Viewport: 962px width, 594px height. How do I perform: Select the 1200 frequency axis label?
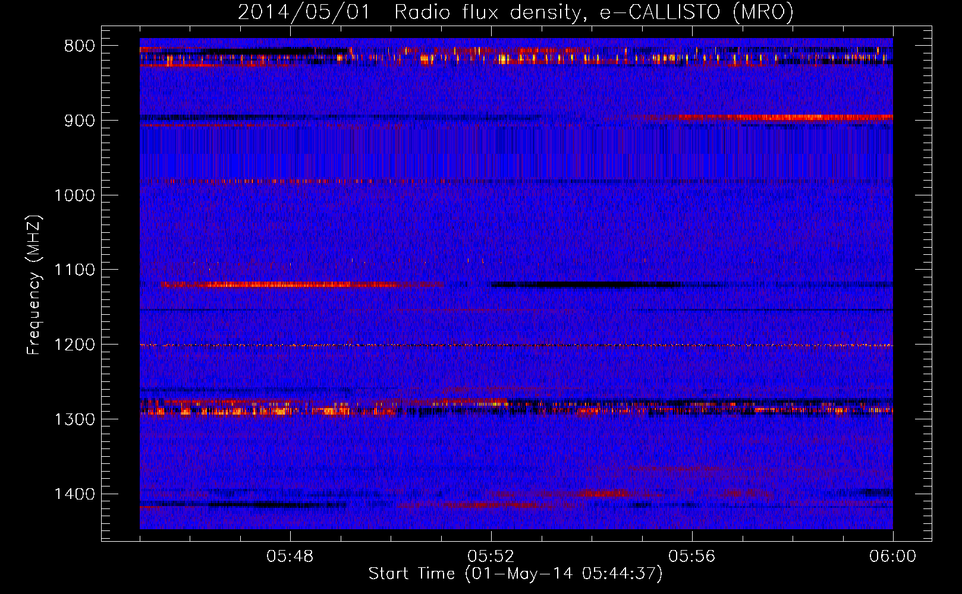coord(75,345)
